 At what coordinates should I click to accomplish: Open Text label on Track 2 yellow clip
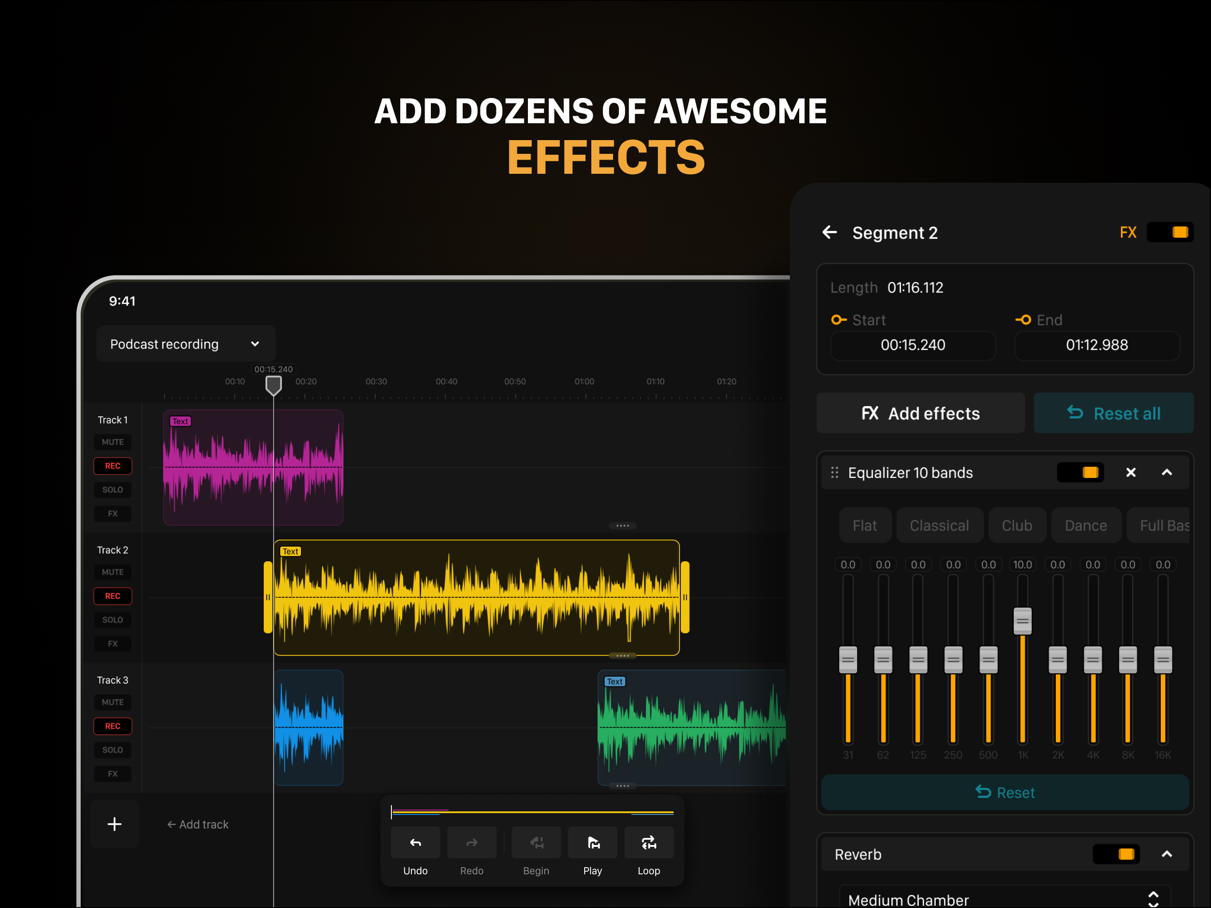290,552
